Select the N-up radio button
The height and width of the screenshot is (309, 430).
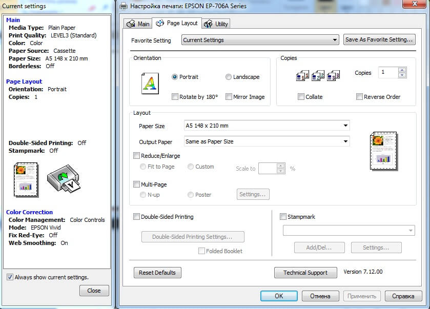point(143,195)
